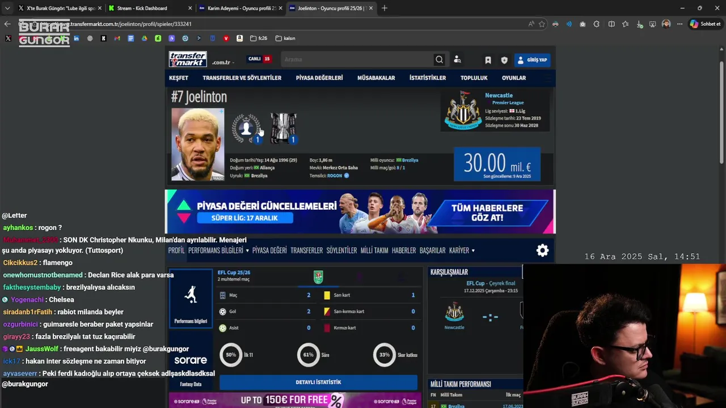Viewport: 726px width, 408px height.
Task: Open the OYUNLAR menu
Action: tap(514, 78)
